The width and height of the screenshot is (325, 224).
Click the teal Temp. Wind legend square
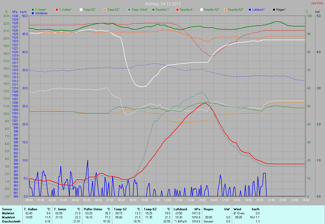tap(129, 10)
